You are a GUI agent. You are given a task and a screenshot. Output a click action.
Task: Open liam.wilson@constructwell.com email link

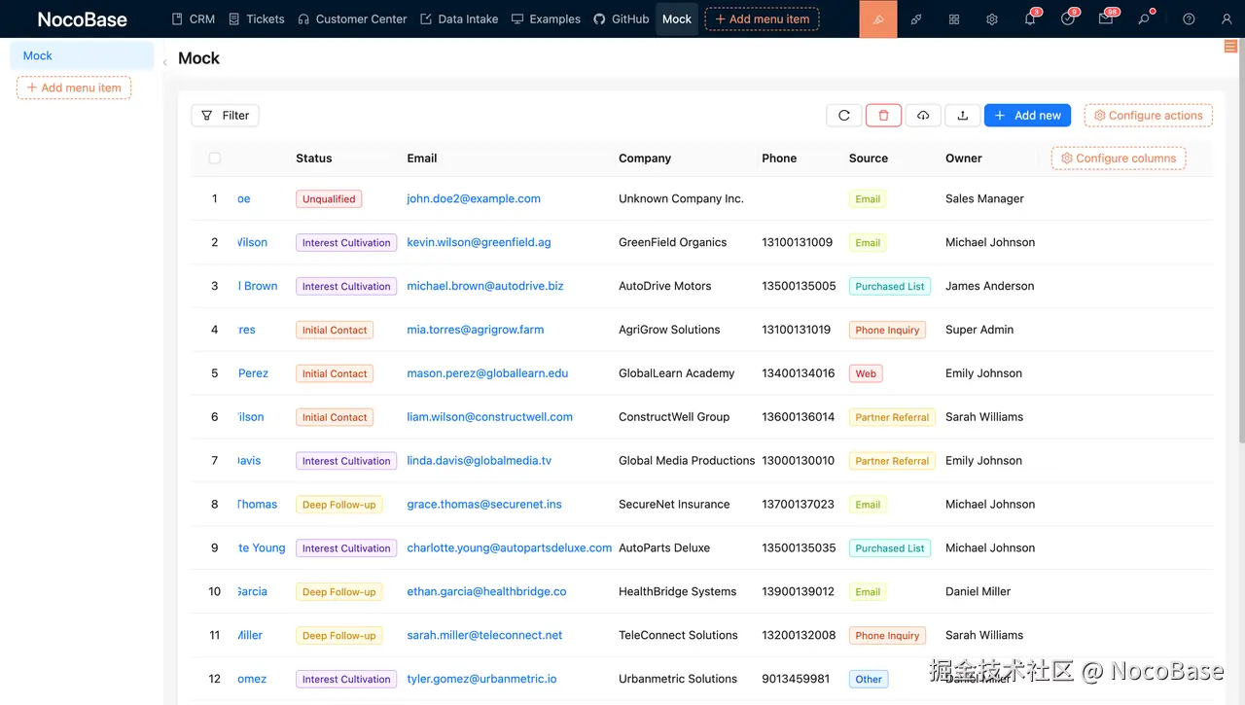(x=489, y=417)
